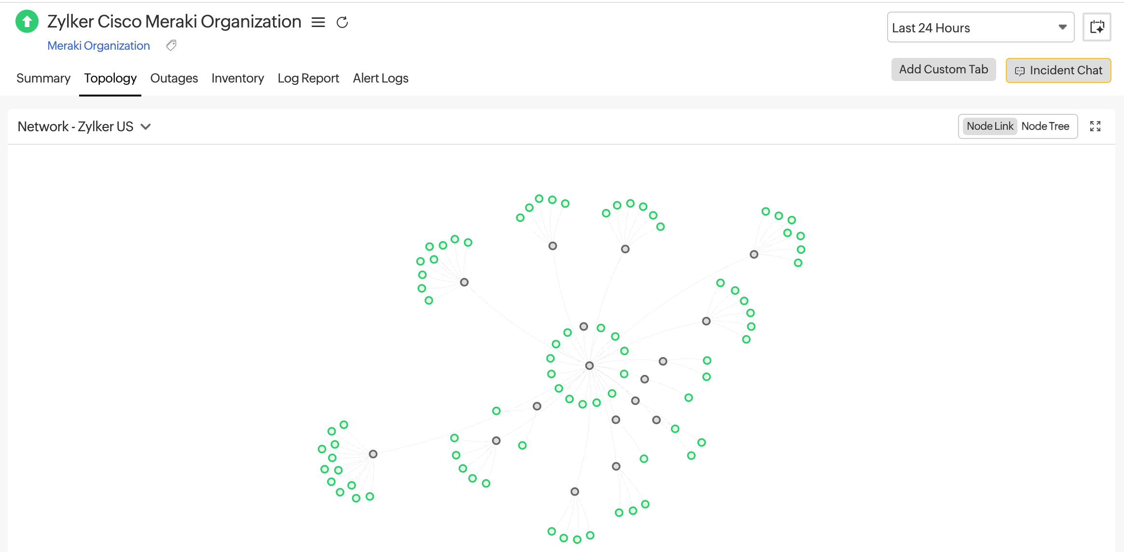The height and width of the screenshot is (552, 1124).
Task: Click the tag icon beside Meraki Organization
Action: pos(171,45)
